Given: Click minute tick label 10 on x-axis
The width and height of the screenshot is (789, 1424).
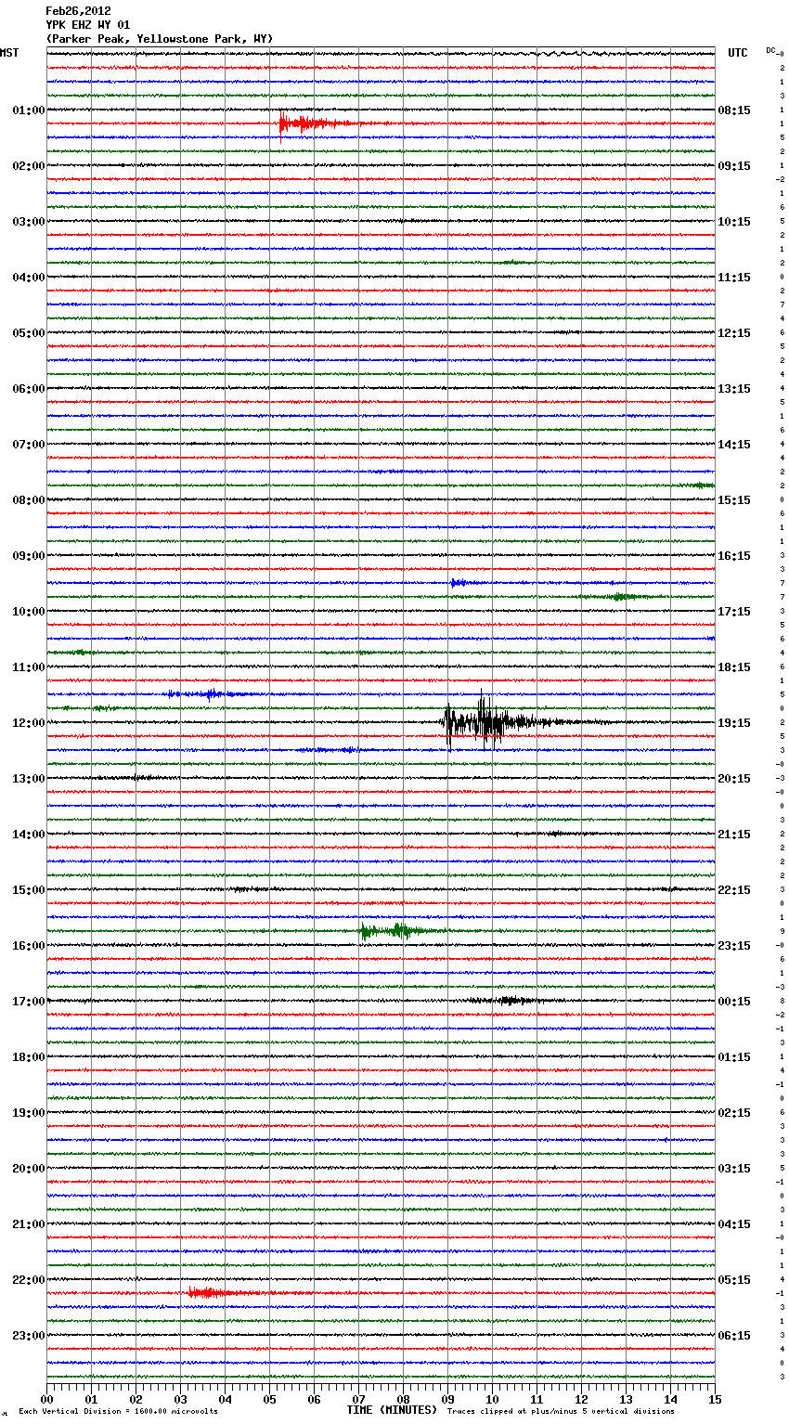Looking at the screenshot, I should pyautogui.click(x=492, y=1399).
